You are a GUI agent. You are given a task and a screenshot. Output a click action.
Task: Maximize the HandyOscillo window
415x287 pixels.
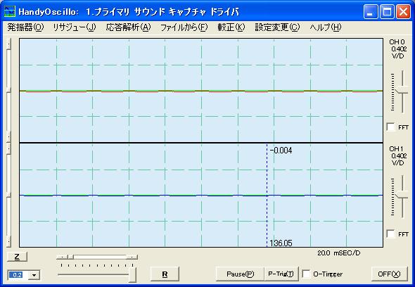(x=387, y=12)
